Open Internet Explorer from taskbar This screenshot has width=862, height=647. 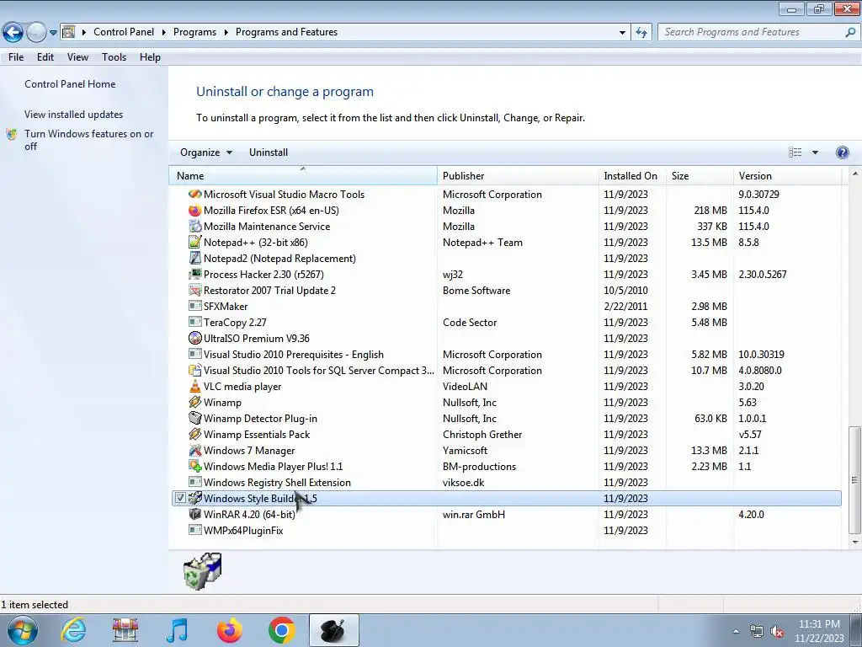[x=74, y=630]
